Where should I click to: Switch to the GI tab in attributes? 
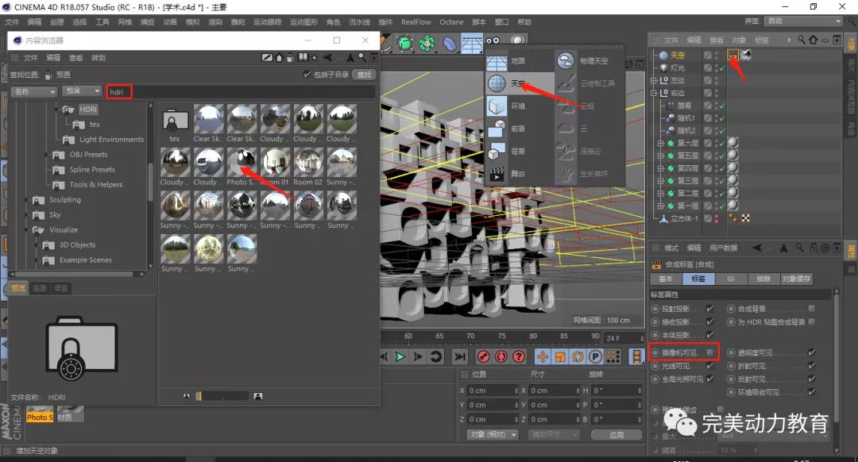731,279
